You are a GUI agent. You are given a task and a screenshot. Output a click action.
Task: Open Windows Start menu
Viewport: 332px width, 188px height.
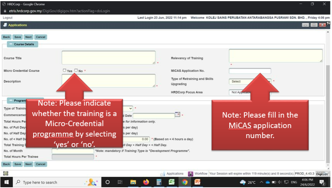(x=6, y=182)
